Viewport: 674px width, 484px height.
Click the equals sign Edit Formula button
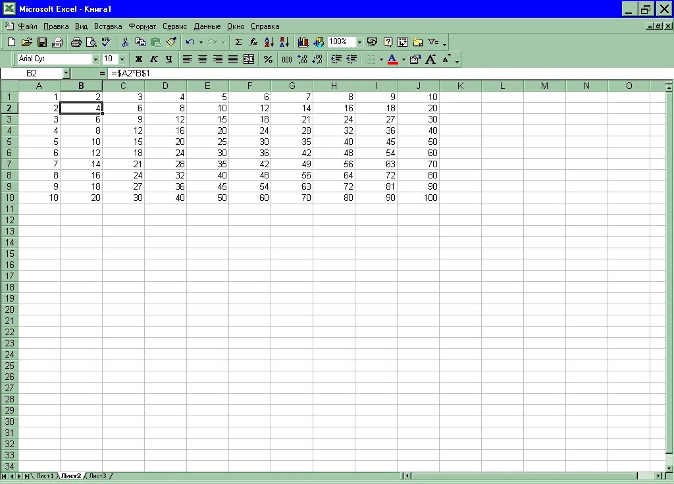pyautogui.click(x=102, y=74)
